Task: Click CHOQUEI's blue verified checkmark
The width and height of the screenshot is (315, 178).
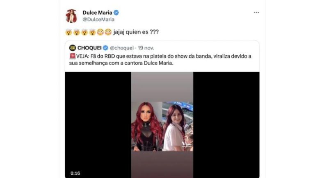Action: tap(105, 48)
